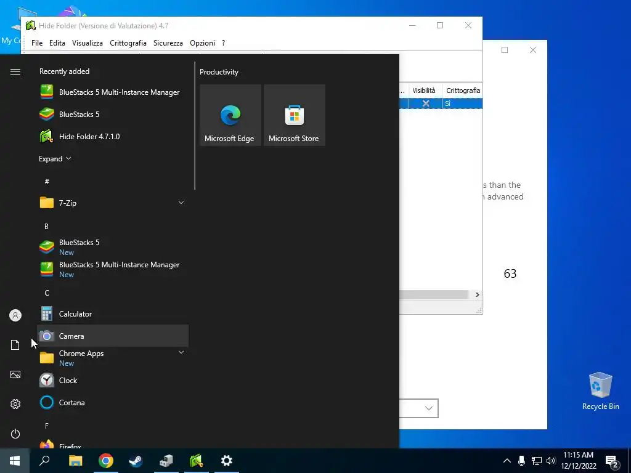Click the taskbar clock and date
The height and width of the screenshot is (473, 631).
point(578,461)
